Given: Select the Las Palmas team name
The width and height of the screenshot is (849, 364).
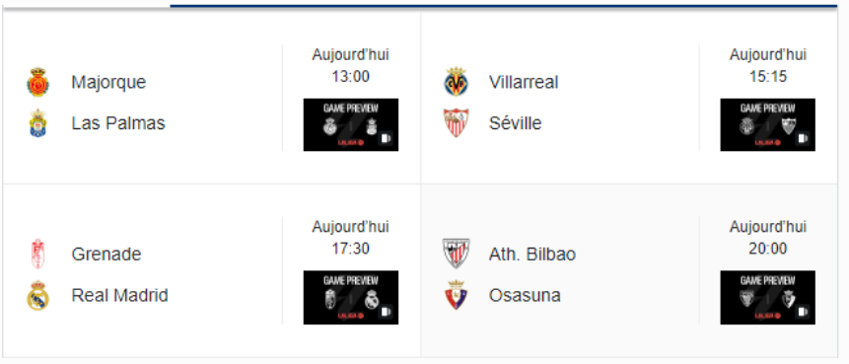Looking at the screenshot, I should [118, 123].
